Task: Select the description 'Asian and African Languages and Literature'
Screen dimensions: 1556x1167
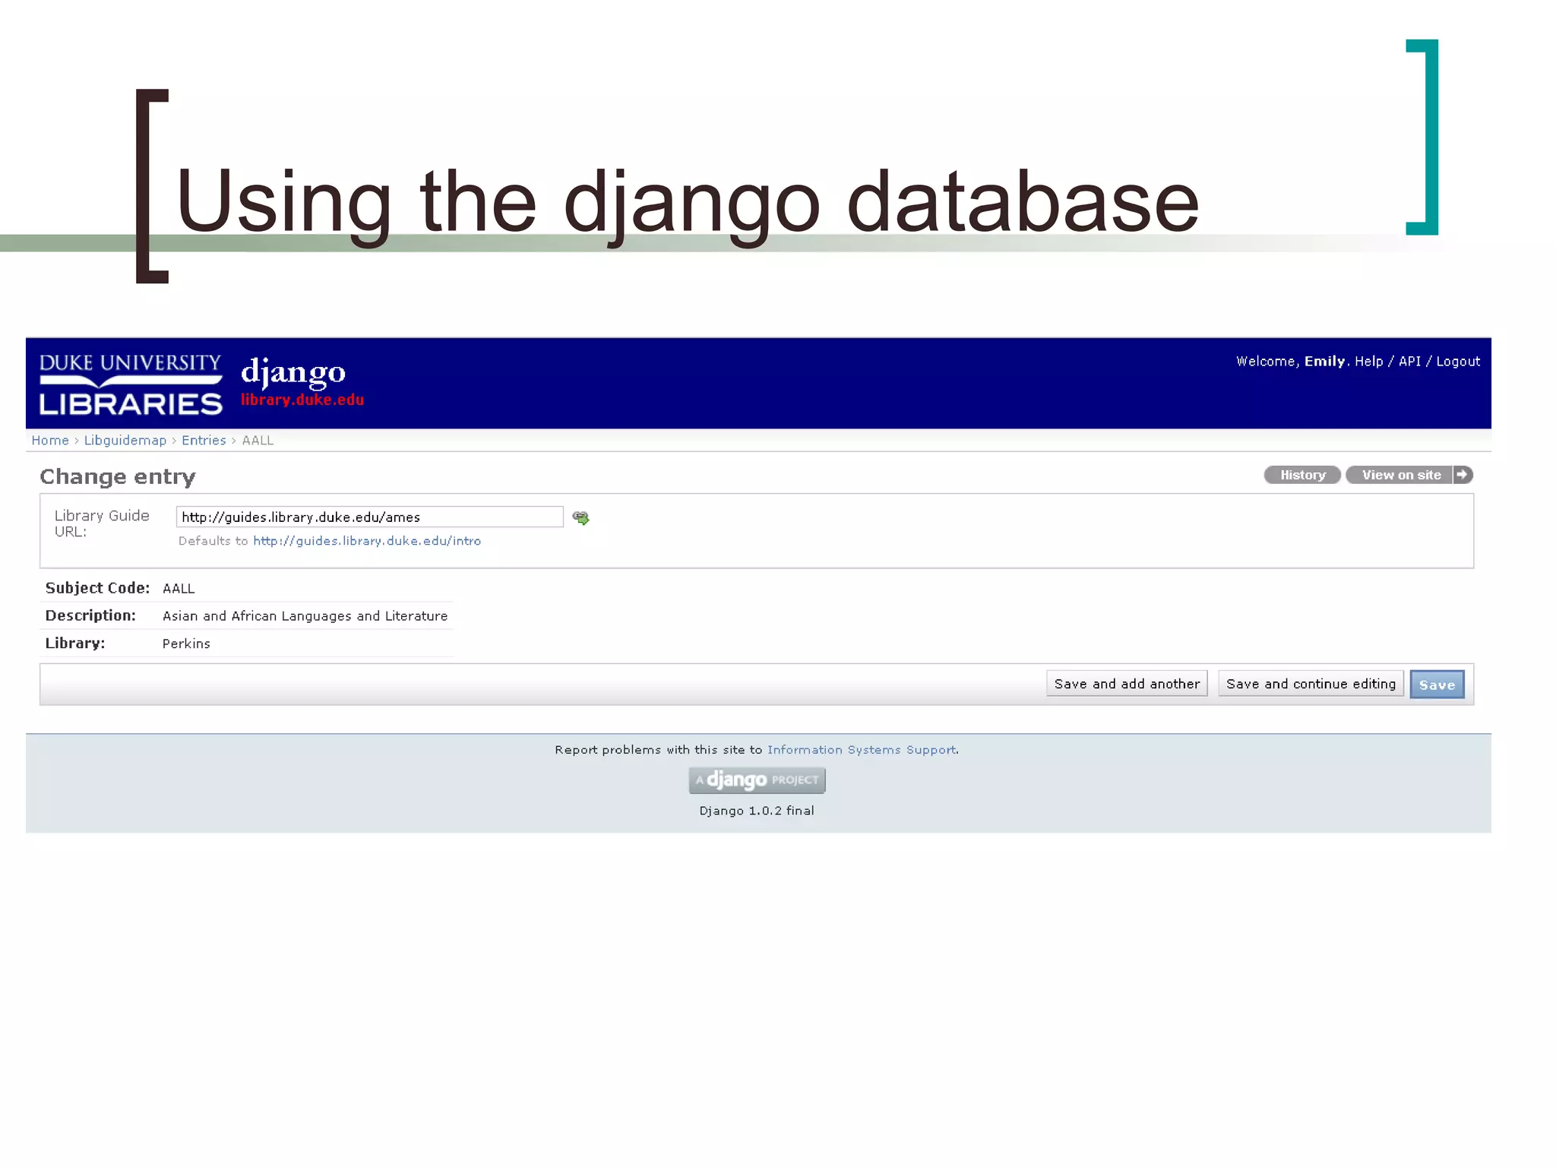Action: 305,616
